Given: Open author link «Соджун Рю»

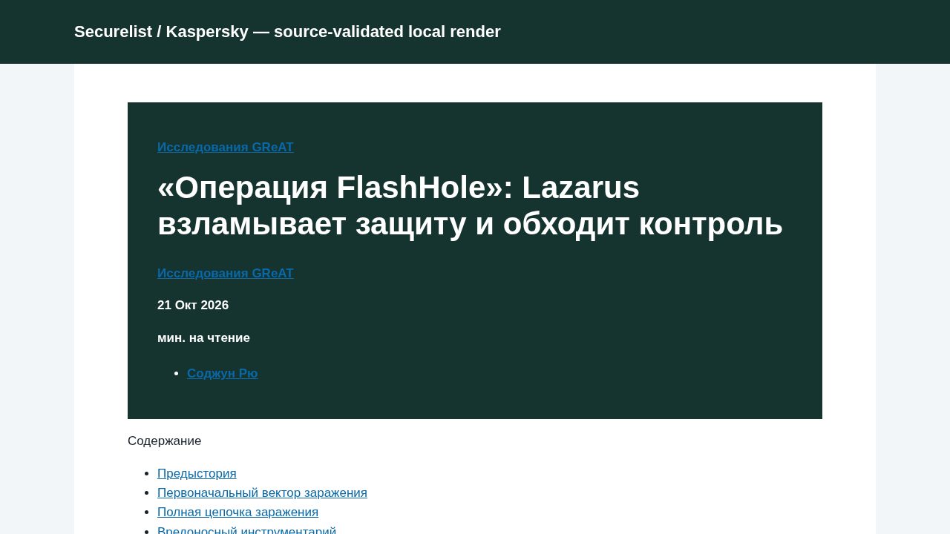Looking at the screenshot, I should 223,373.
